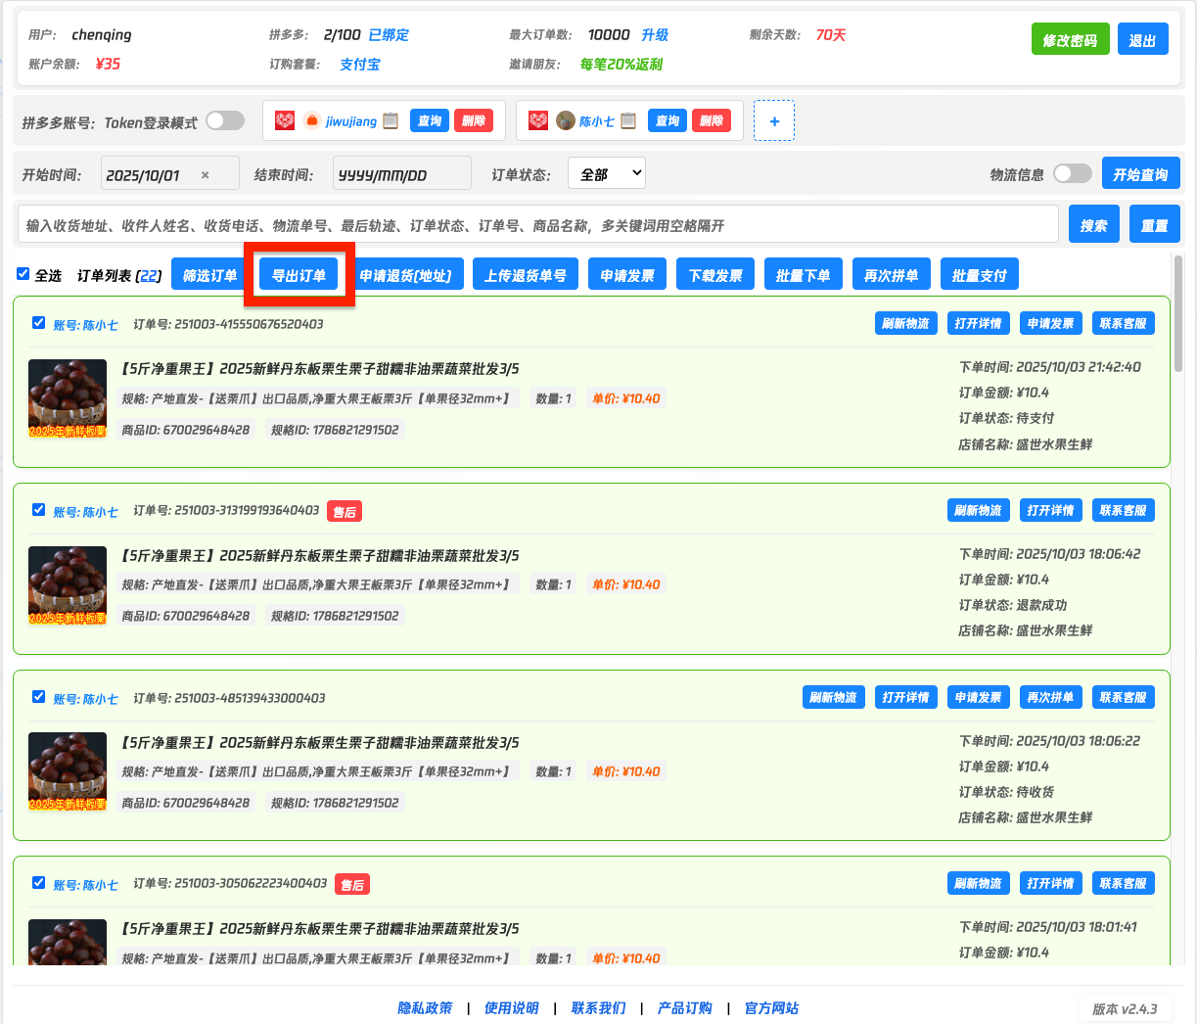Click clipboard icon next to jiwujiang
The width and height of the screenshot is (1197, 1024).
[x=391, y=121]
